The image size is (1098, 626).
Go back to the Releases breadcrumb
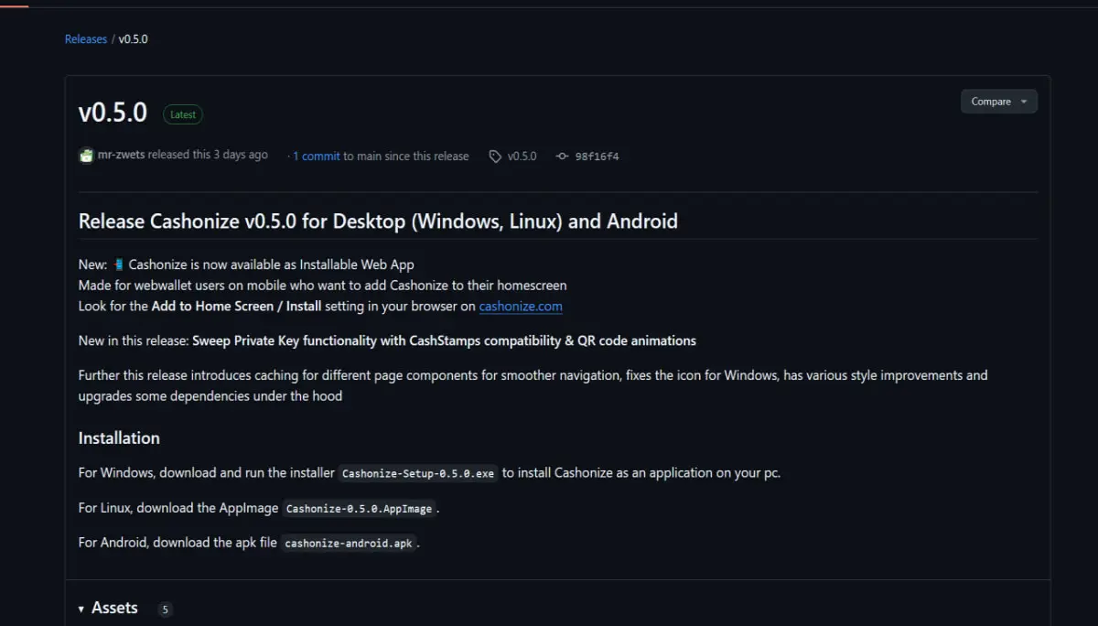86,39
